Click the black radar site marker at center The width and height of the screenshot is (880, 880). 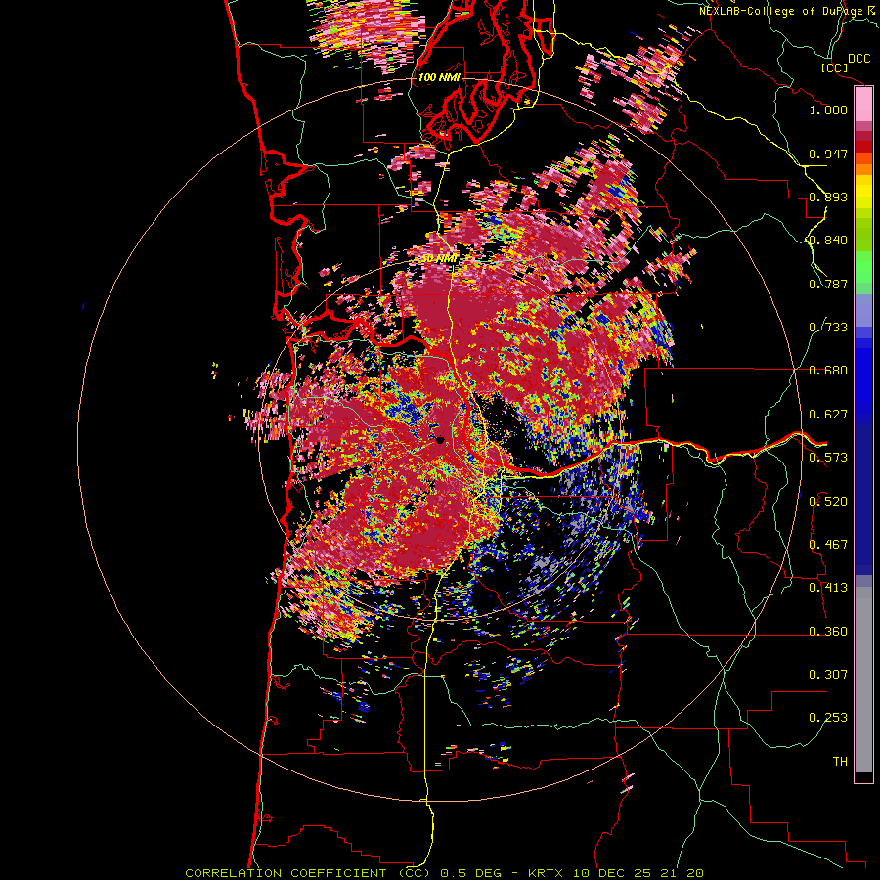tap(439, 440)
